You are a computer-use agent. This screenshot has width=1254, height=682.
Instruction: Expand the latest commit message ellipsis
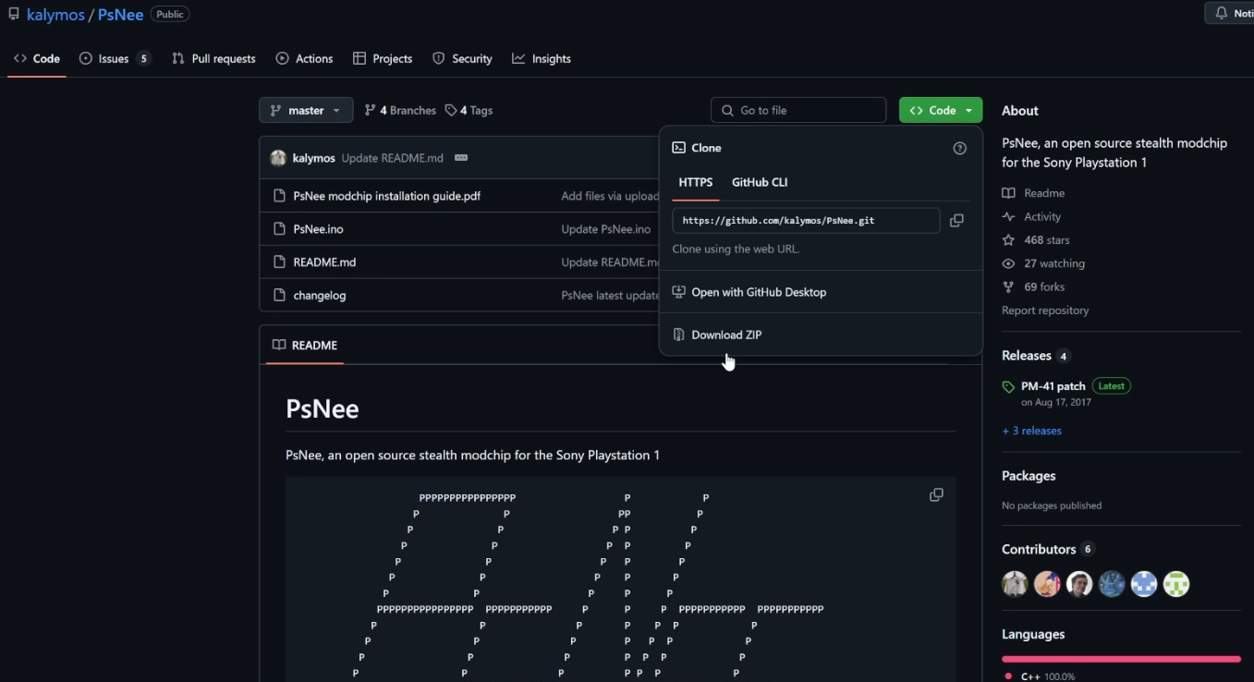(461, 158)
